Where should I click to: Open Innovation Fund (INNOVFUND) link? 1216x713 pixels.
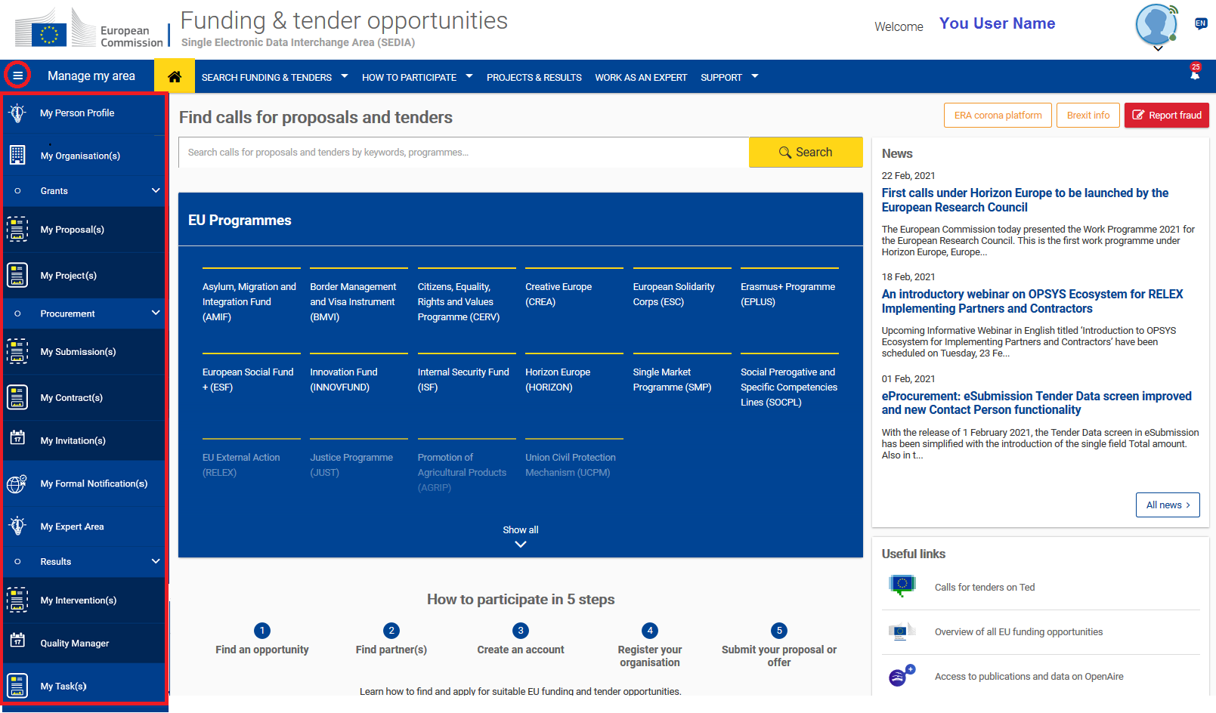click(x=343, y=379)
